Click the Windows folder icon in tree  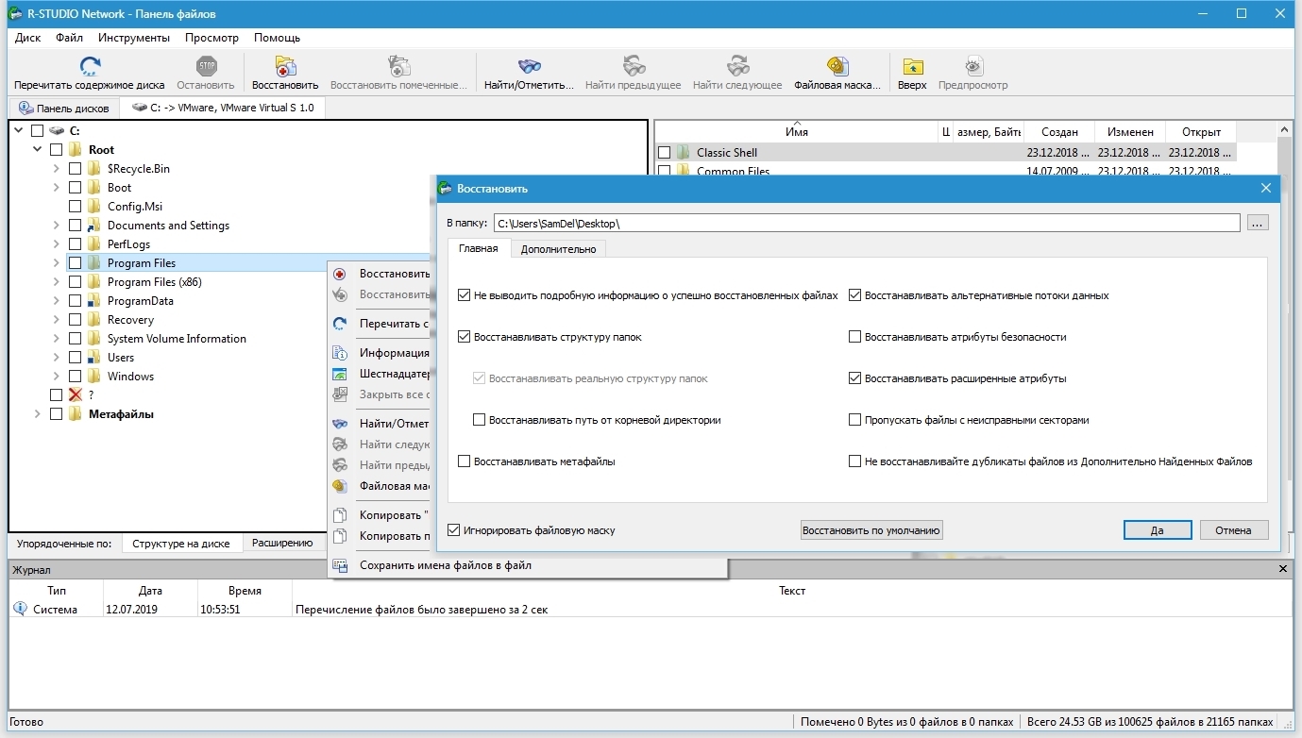pyautogui.click(x=94, y=376)
